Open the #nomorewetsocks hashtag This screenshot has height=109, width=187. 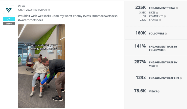click(x=105, y=16)
